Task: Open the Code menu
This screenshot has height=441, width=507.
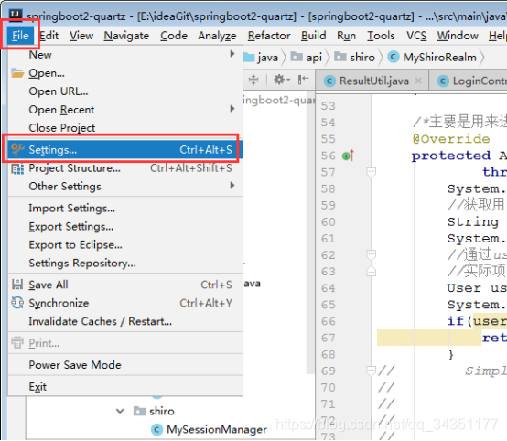Action: tap(174, 36)
